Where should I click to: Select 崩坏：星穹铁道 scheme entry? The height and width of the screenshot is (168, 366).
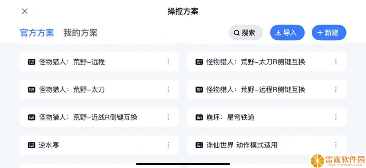point(267,117)
